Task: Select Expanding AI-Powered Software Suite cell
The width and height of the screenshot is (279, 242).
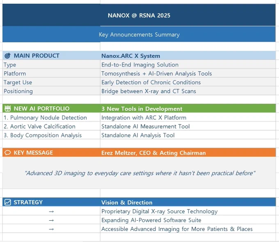Action: tap(188, 220)
